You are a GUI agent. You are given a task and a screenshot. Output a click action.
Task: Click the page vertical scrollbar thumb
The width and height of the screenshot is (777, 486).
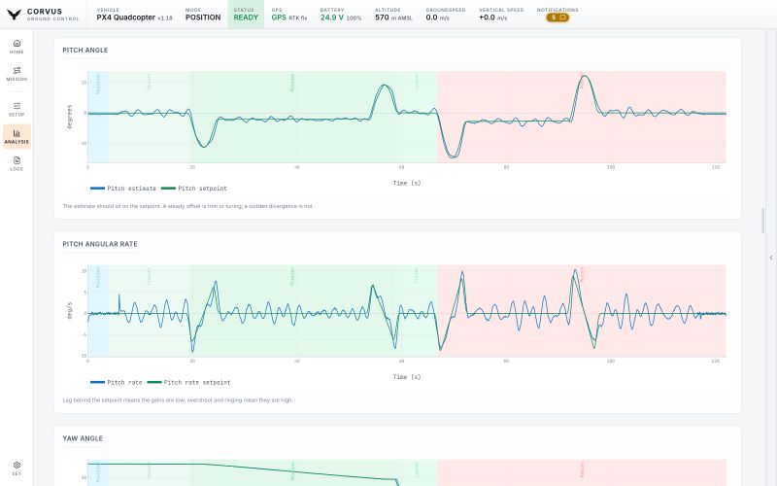762,221
